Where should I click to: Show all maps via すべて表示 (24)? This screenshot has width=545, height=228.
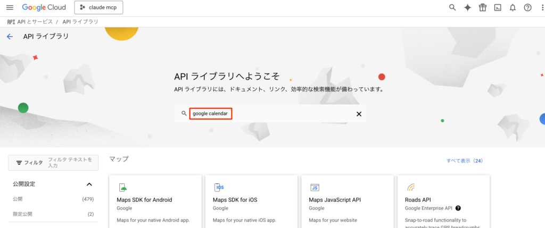pos(464,161)
